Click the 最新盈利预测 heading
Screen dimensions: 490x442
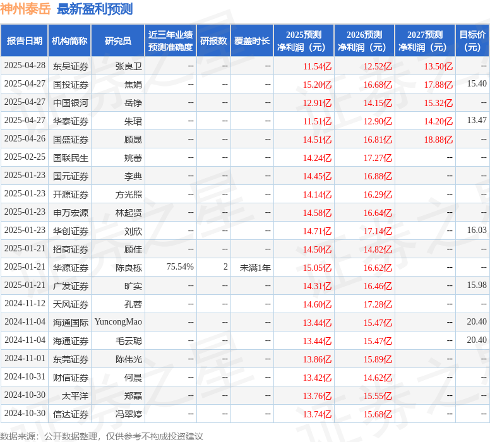pyautogui.click(x=95, y=9)
